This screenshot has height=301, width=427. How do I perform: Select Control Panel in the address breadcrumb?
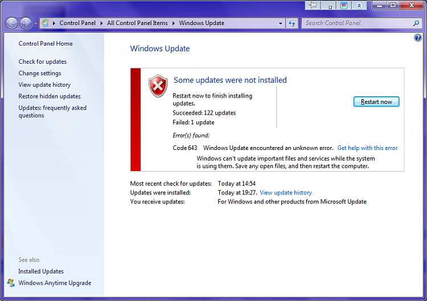tap(77, 23)
